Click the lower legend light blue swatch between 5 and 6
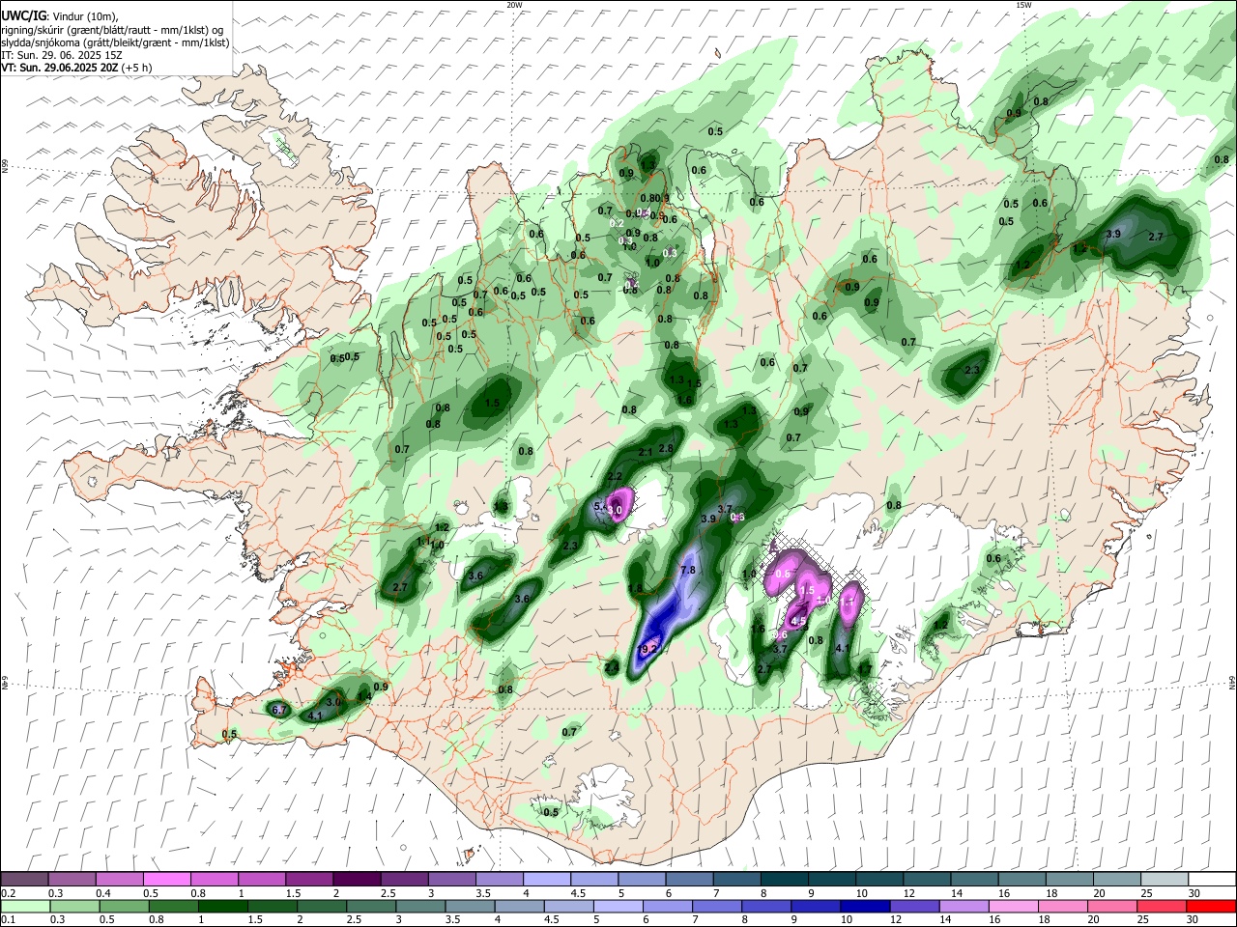The image size is (1237, 927). 617,906
